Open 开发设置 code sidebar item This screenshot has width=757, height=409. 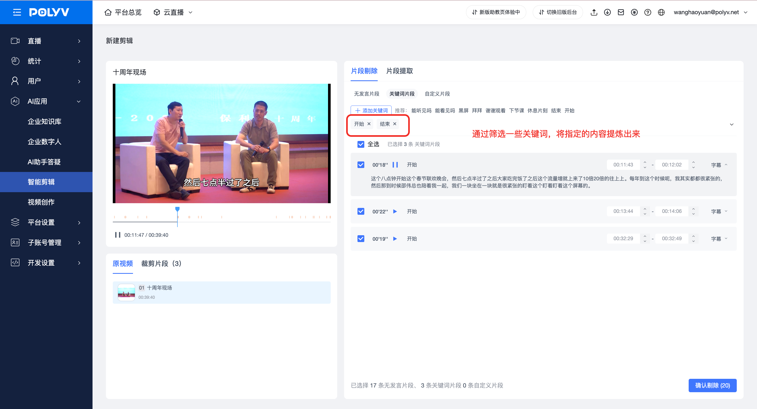pyautogui.click(x=46, y=263)
